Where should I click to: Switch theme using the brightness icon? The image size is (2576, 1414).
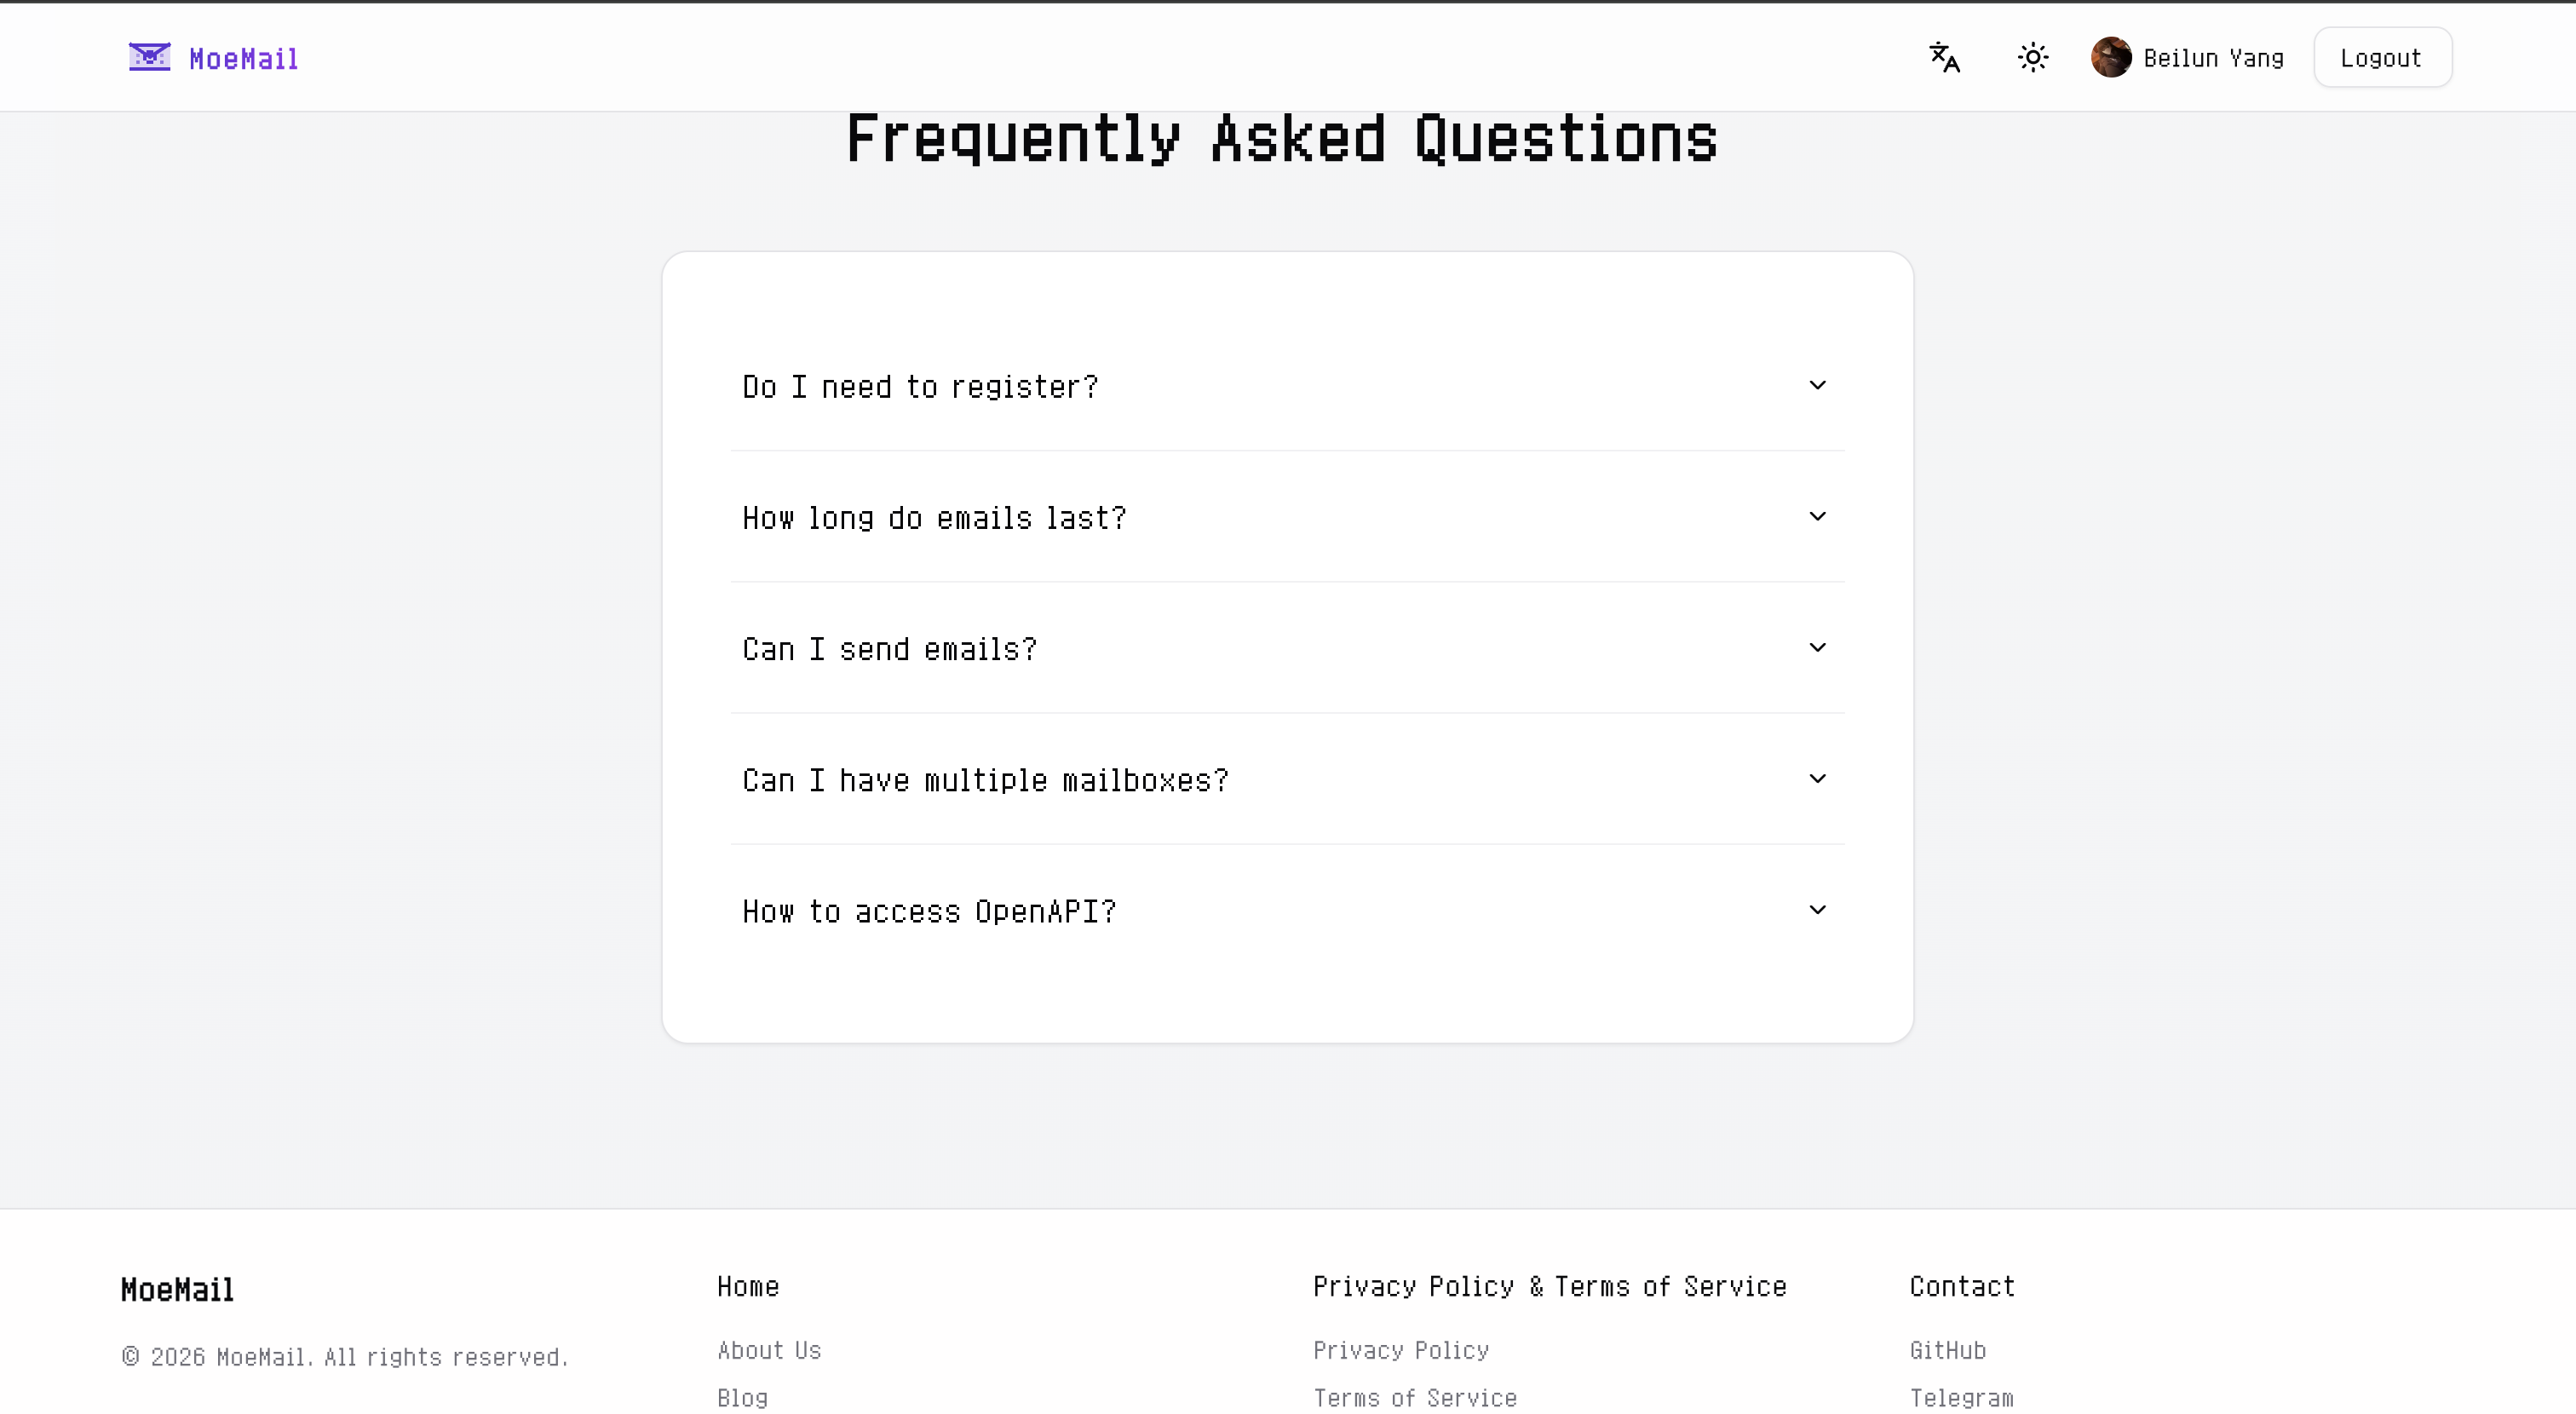[x=2033, y=57]
